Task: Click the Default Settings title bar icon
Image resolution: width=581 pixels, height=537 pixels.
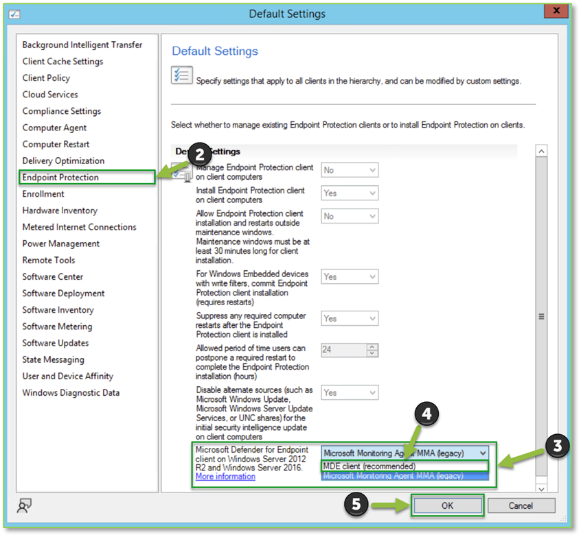Action: [x=15, y=13]
